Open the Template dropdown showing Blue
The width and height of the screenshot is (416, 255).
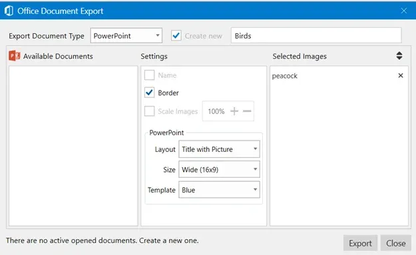[219, 190]
